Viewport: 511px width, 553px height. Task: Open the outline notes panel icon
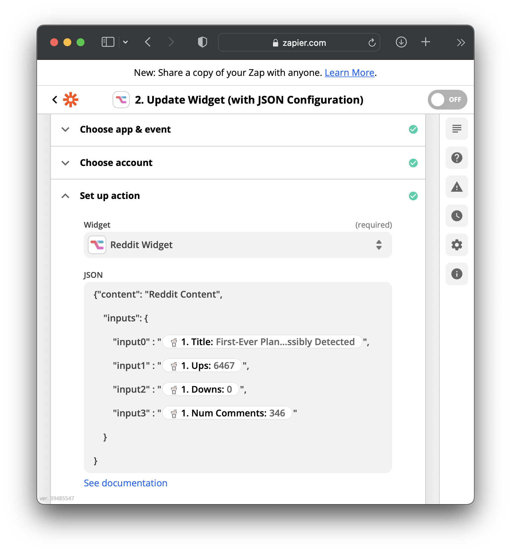(x=457, y=129)
